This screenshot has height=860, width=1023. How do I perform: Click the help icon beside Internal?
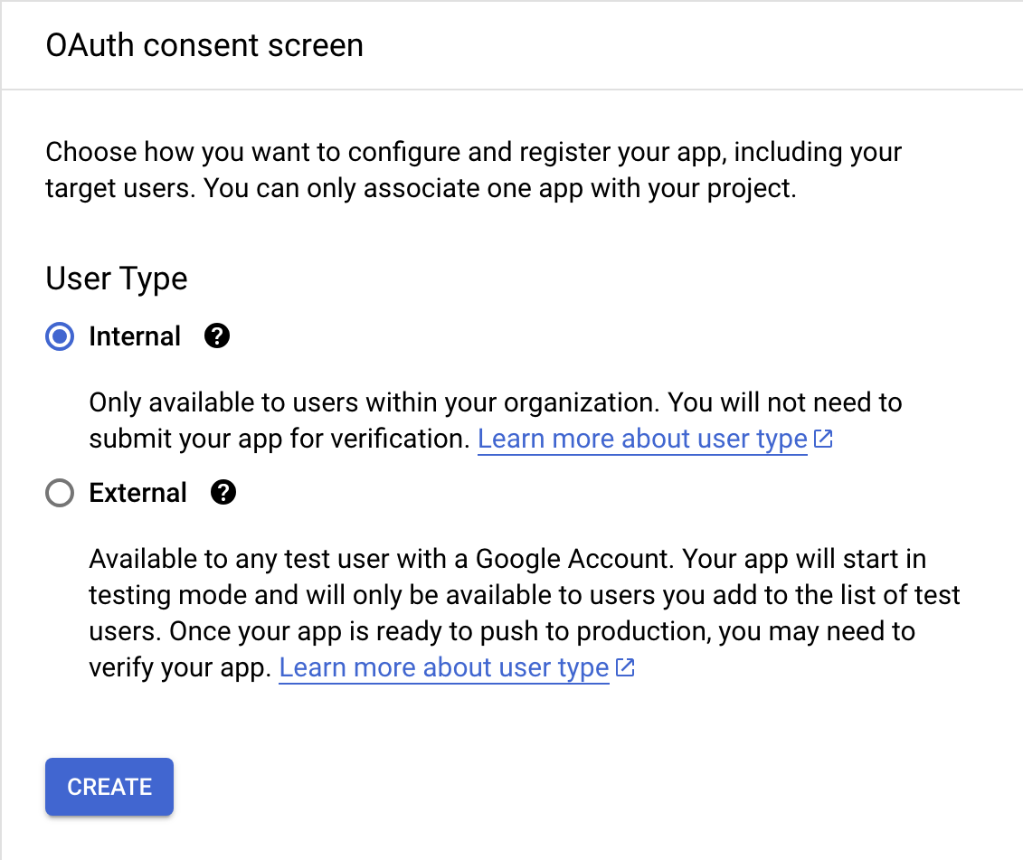click(x=217, y=337)
